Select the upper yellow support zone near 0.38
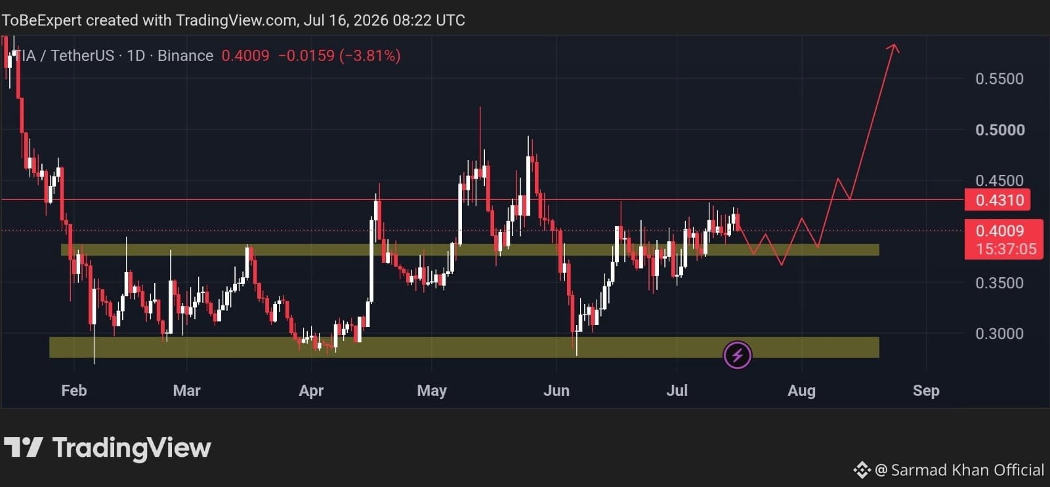The image size is (1050, 487). tap(470, 250)
